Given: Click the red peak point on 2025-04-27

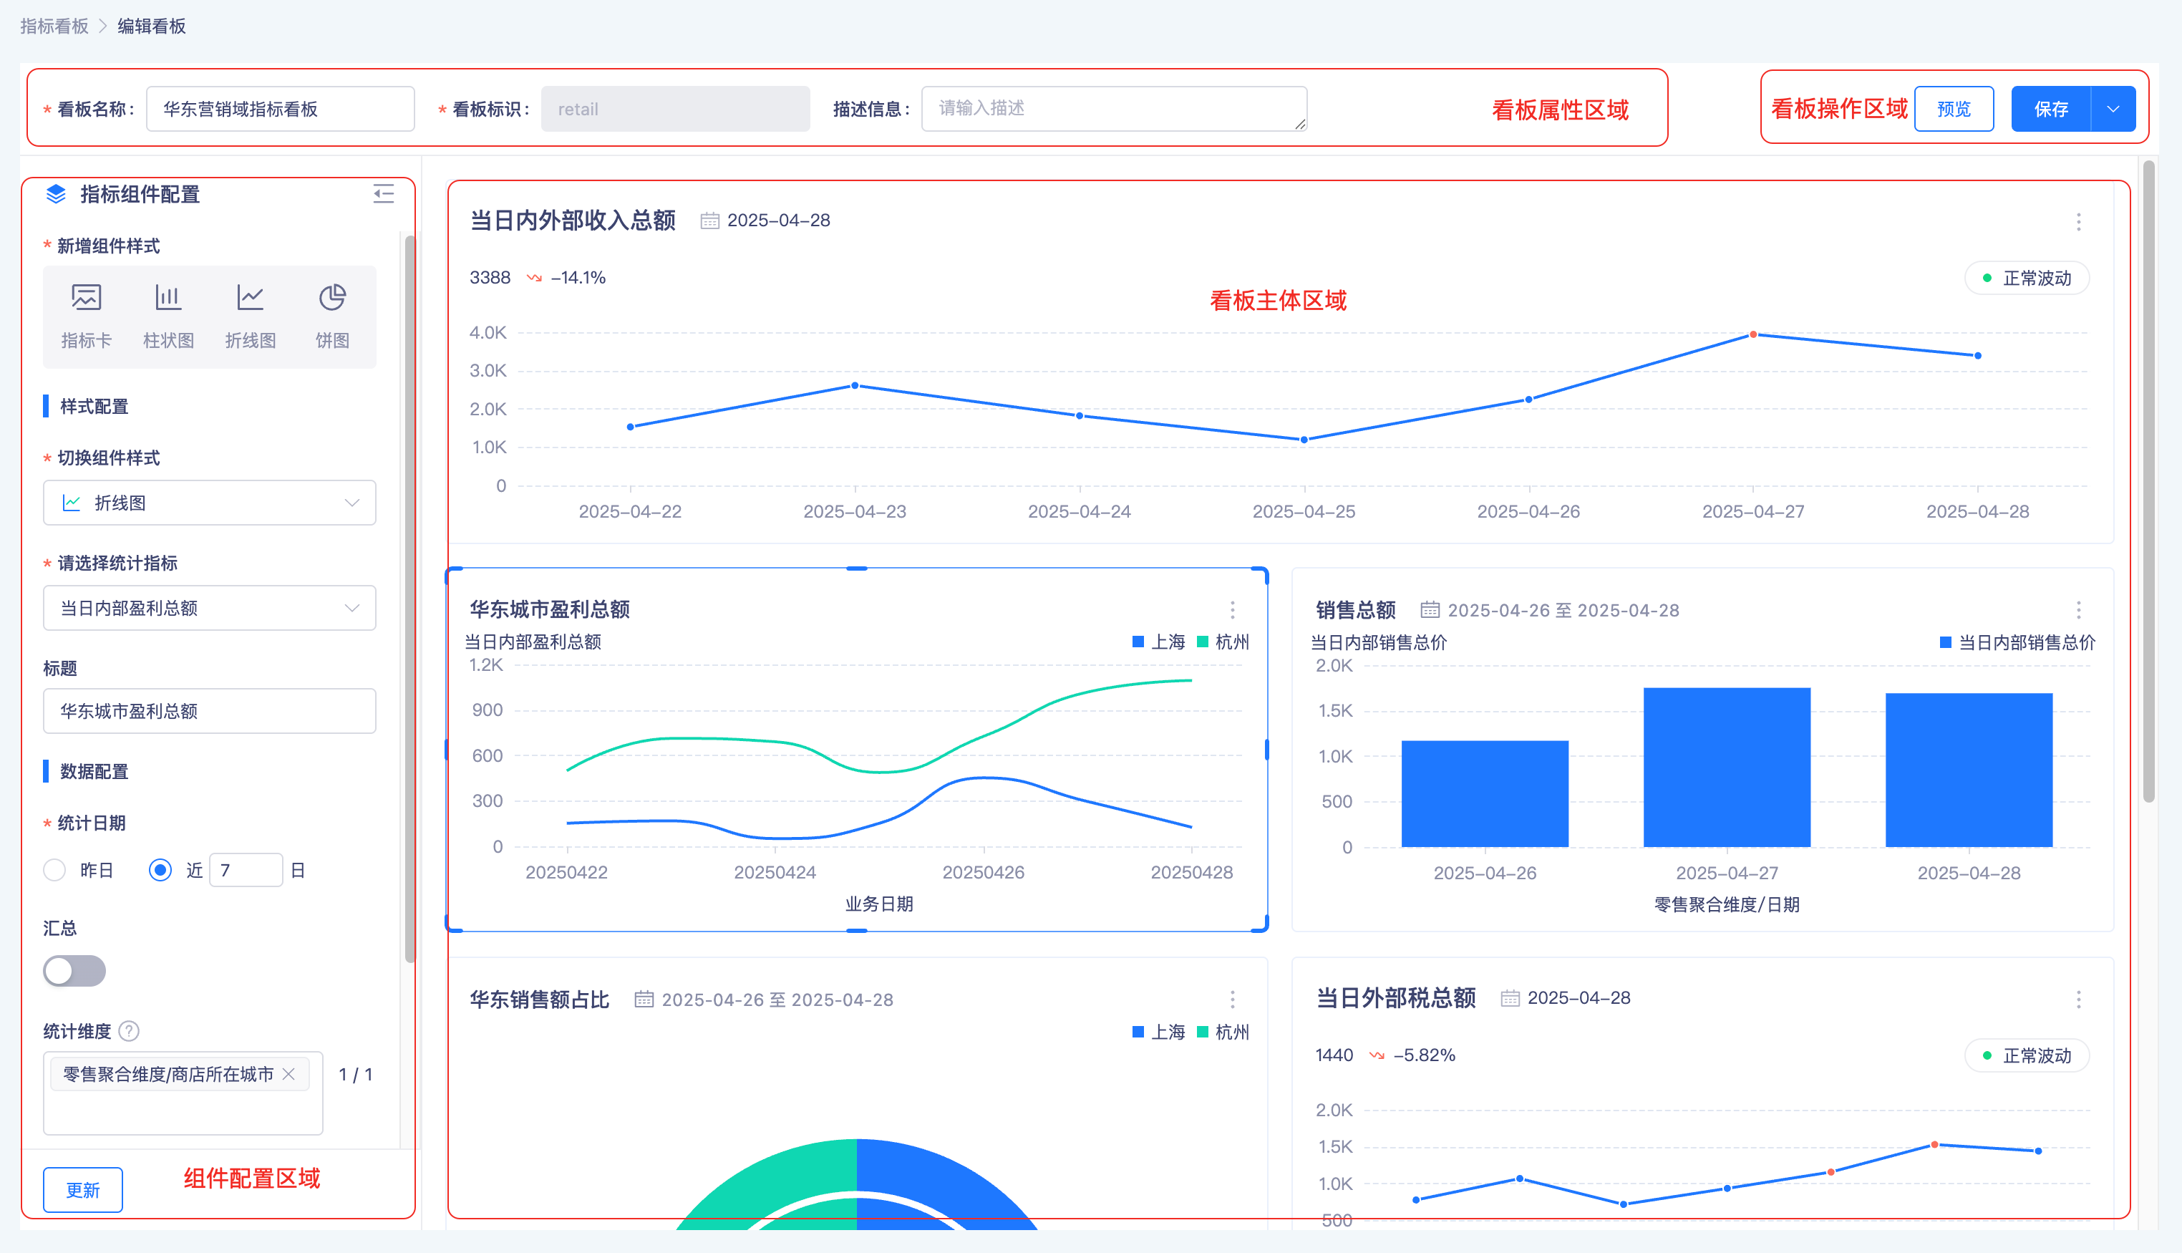Looking at the screenshot, I should [x=1752, y=335].
